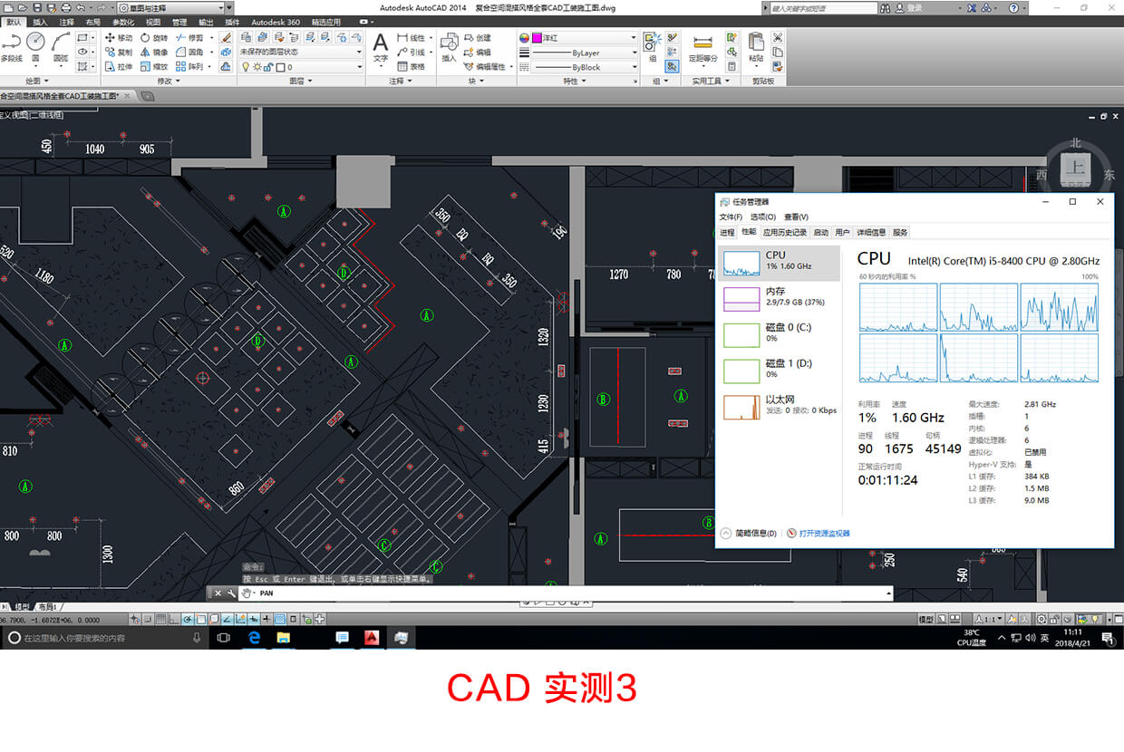This screenshot has width=1124, height=752.
Task: Select 内存 in Task Manager sidebar
Action: [779, 297]
